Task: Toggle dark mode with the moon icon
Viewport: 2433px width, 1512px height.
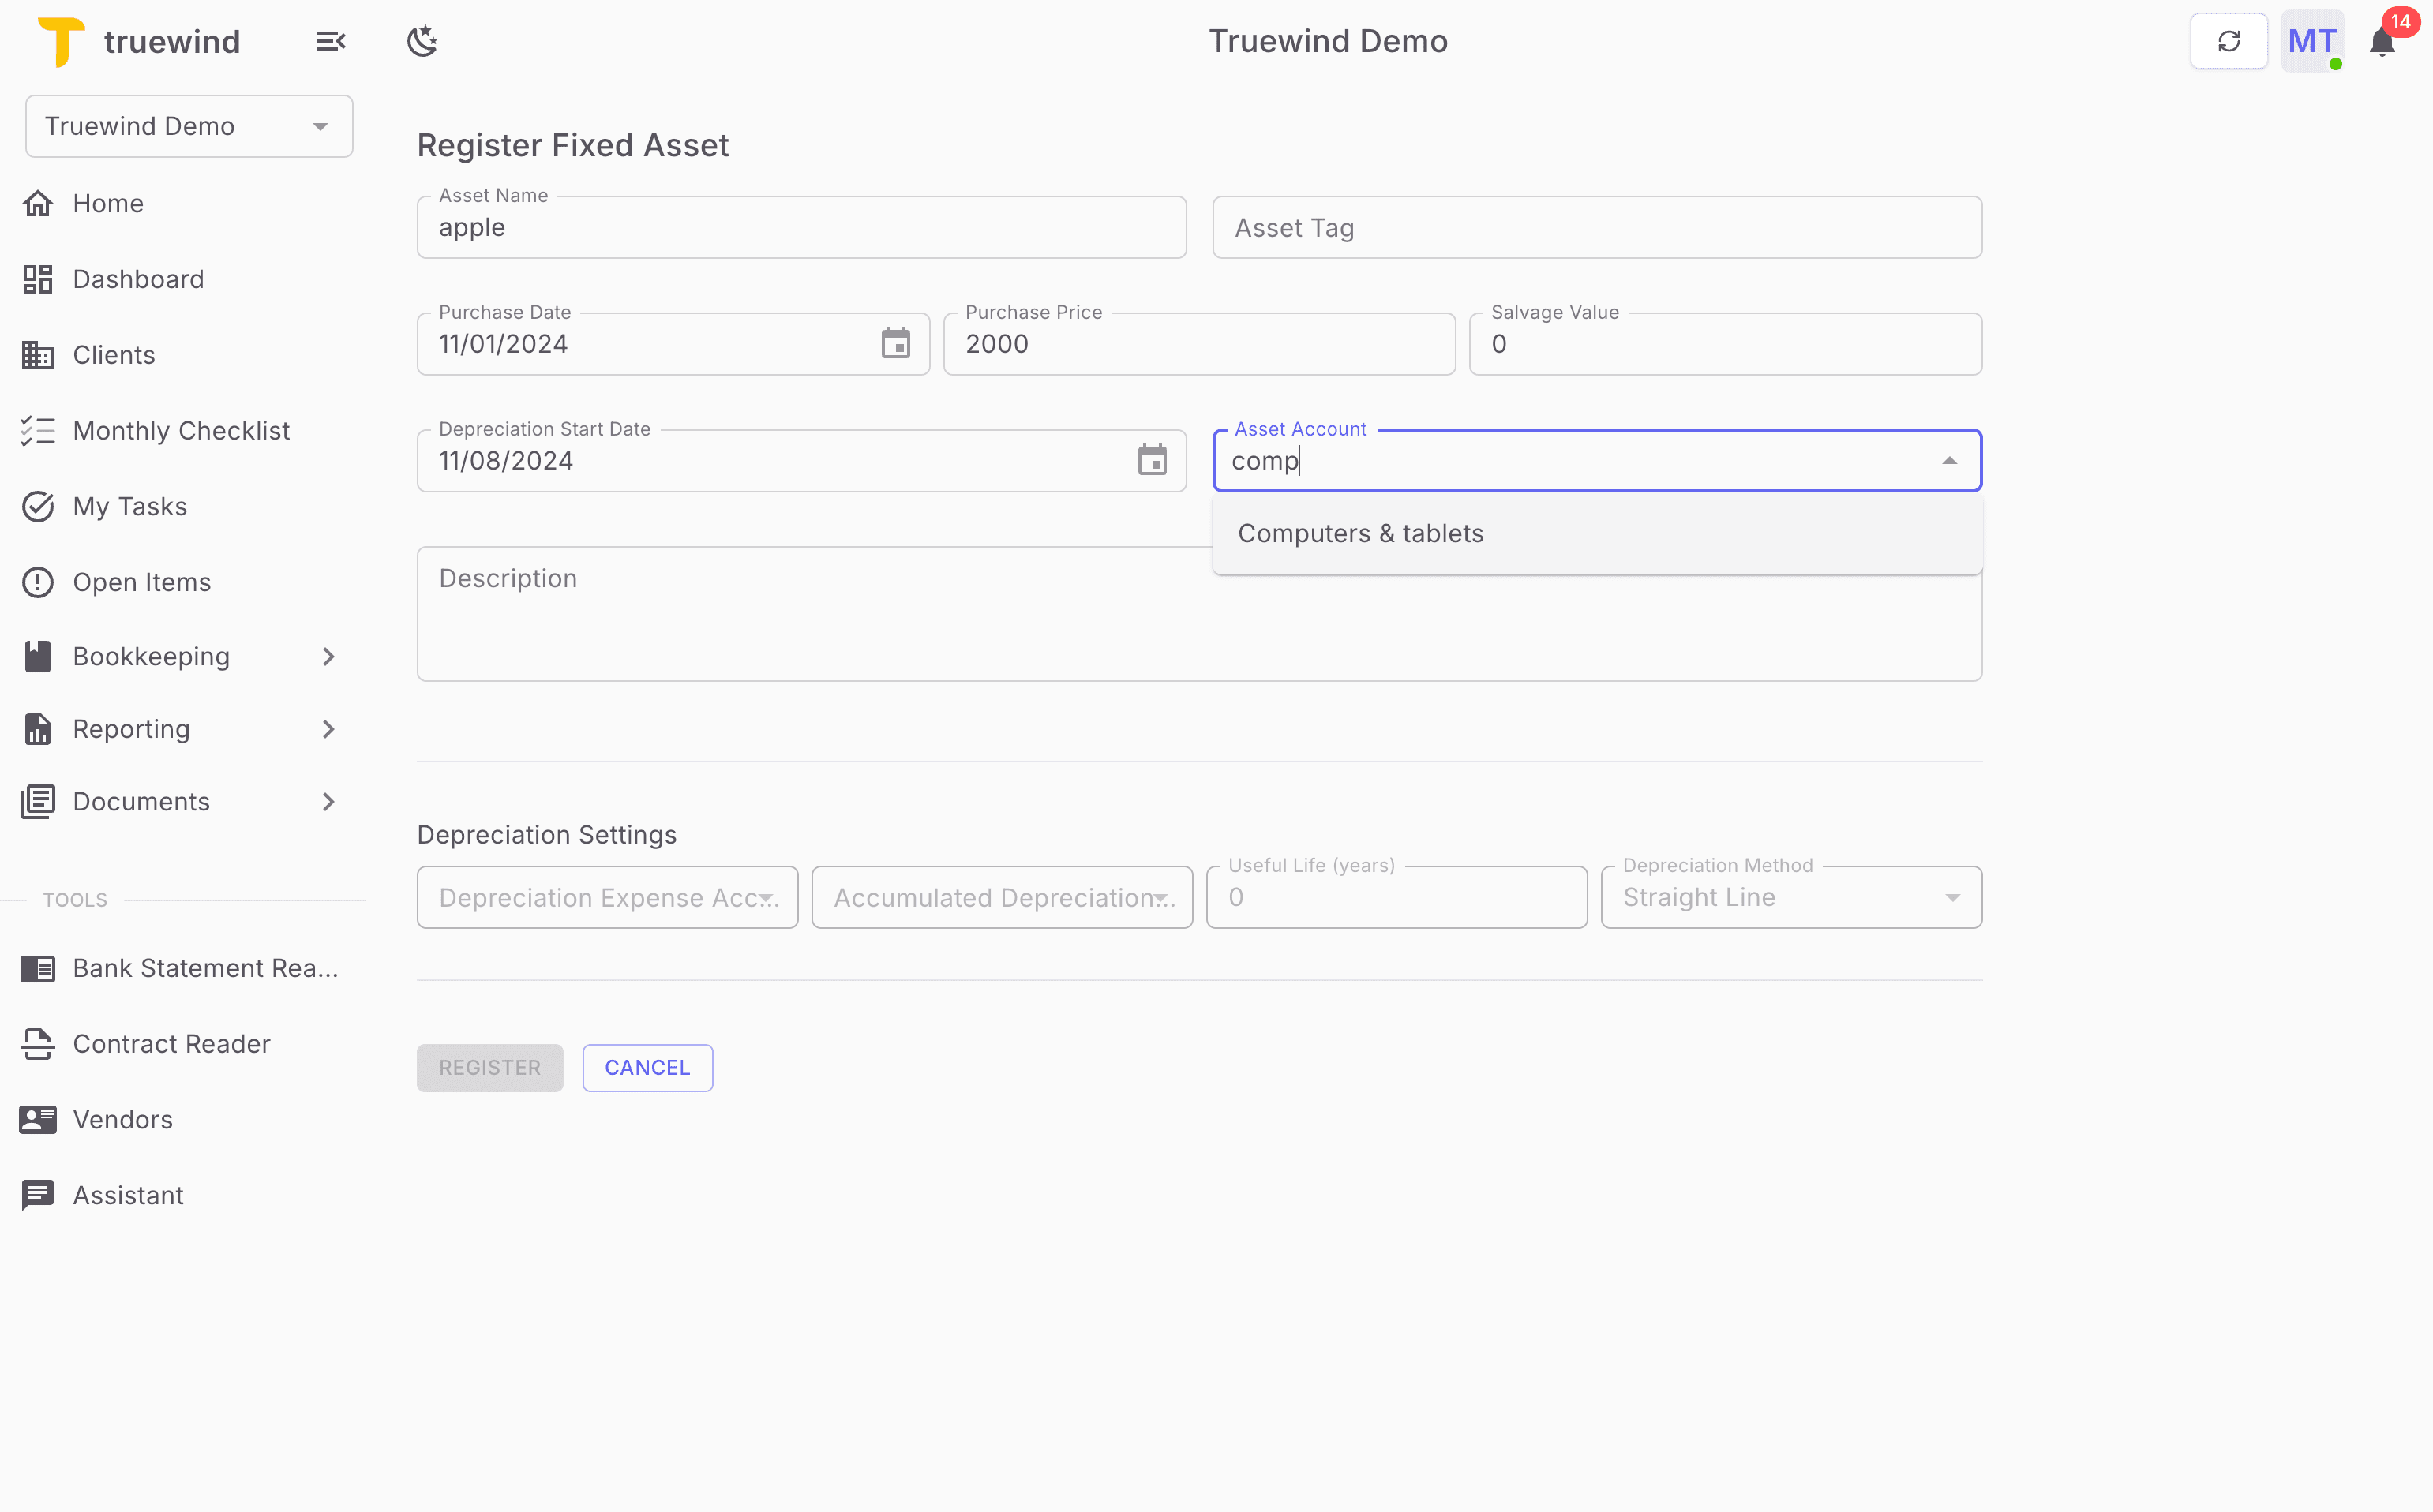Action: tap(422, 40)
